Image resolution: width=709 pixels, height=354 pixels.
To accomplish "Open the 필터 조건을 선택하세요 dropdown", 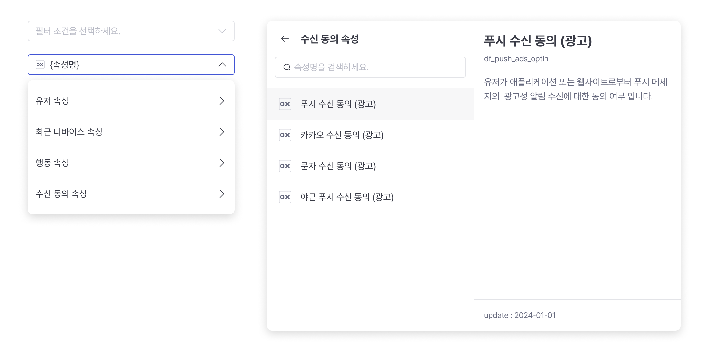I will pos(131,31).
